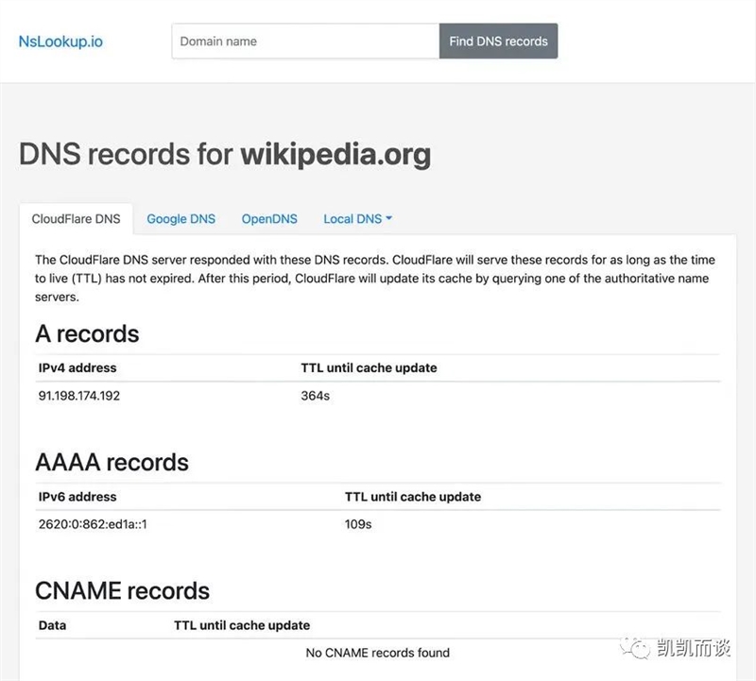
Task: Click TTL until cache update header under AAAA records
Action: 413,497
